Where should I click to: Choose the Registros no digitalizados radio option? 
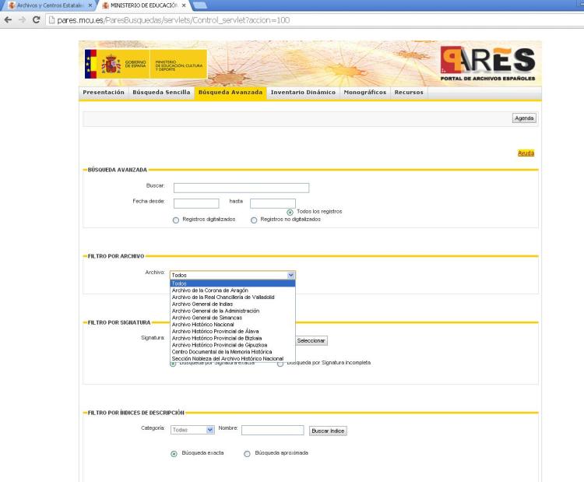(254, 220)
